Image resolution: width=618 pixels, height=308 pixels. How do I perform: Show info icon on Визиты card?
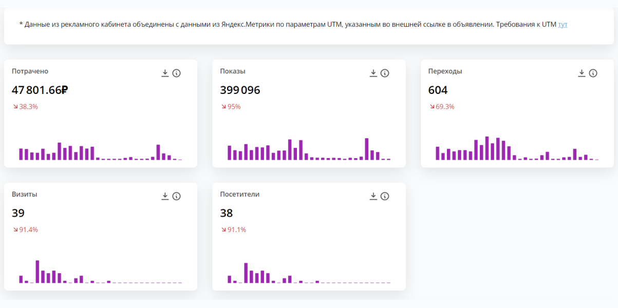point(177,196)
